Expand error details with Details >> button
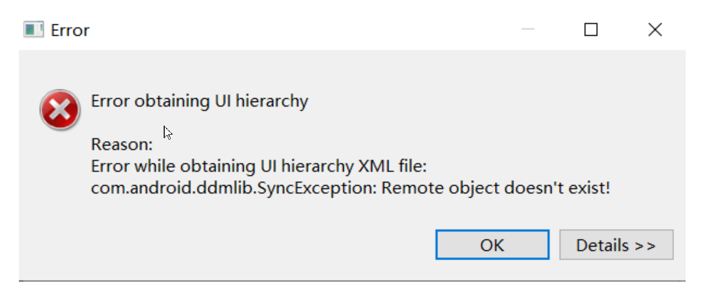This screenshot has width=714, height=292. 616,245
